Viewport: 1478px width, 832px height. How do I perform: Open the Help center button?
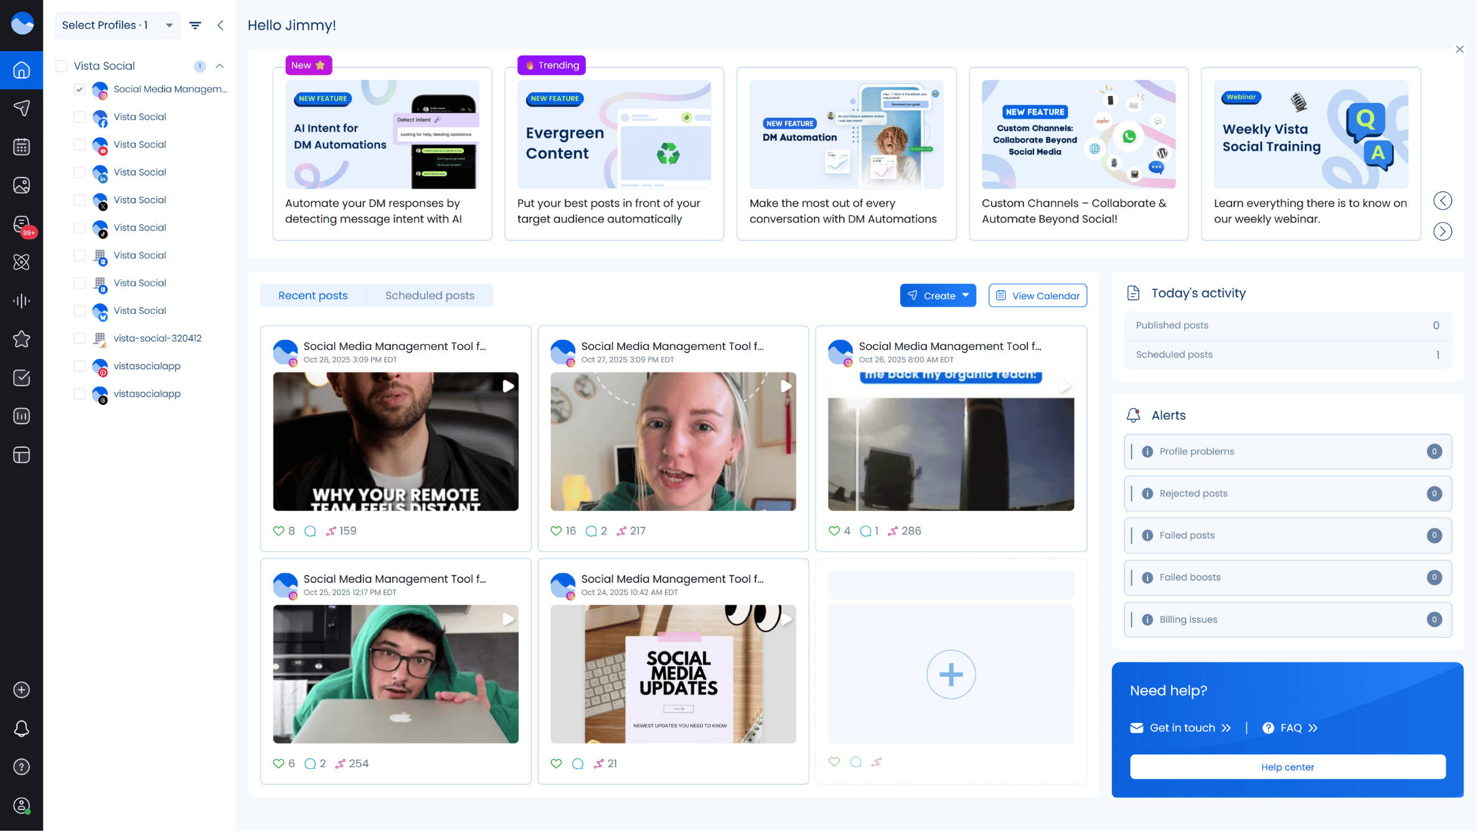[1287, 768]
